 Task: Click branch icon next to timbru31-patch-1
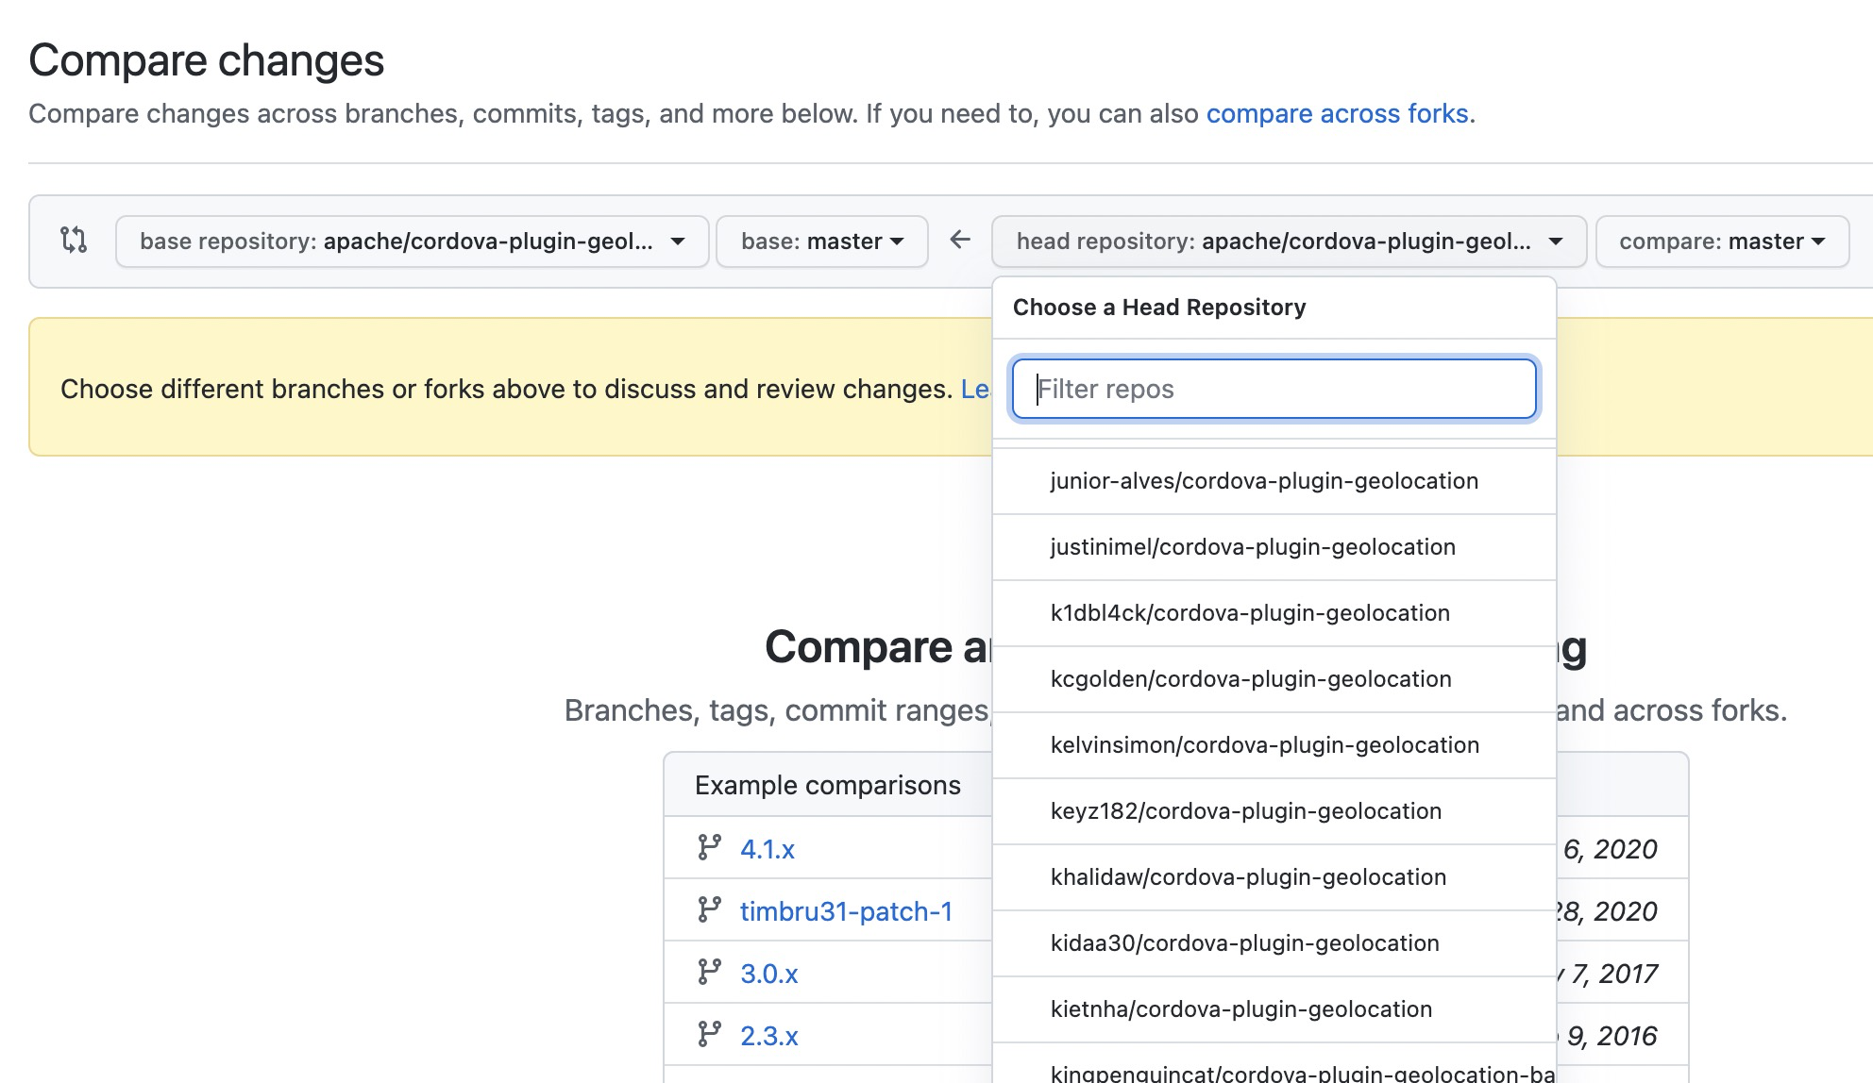[709, 910]
